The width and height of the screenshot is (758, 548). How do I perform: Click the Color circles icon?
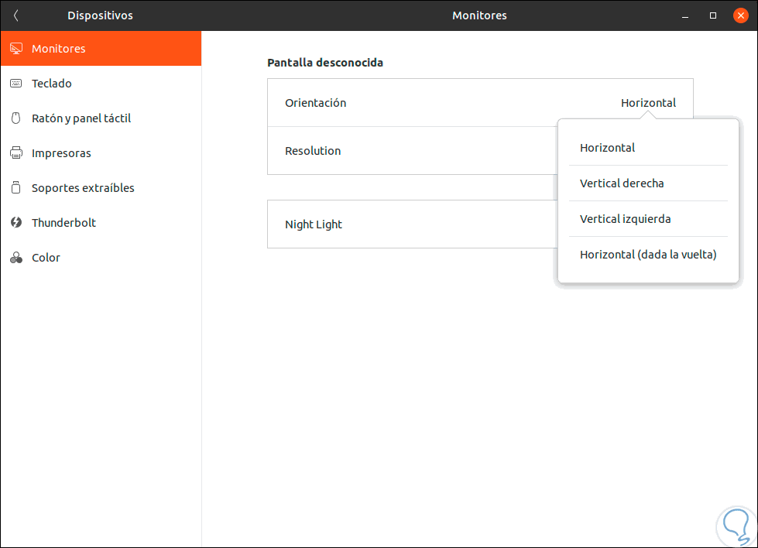coord(15,258)
